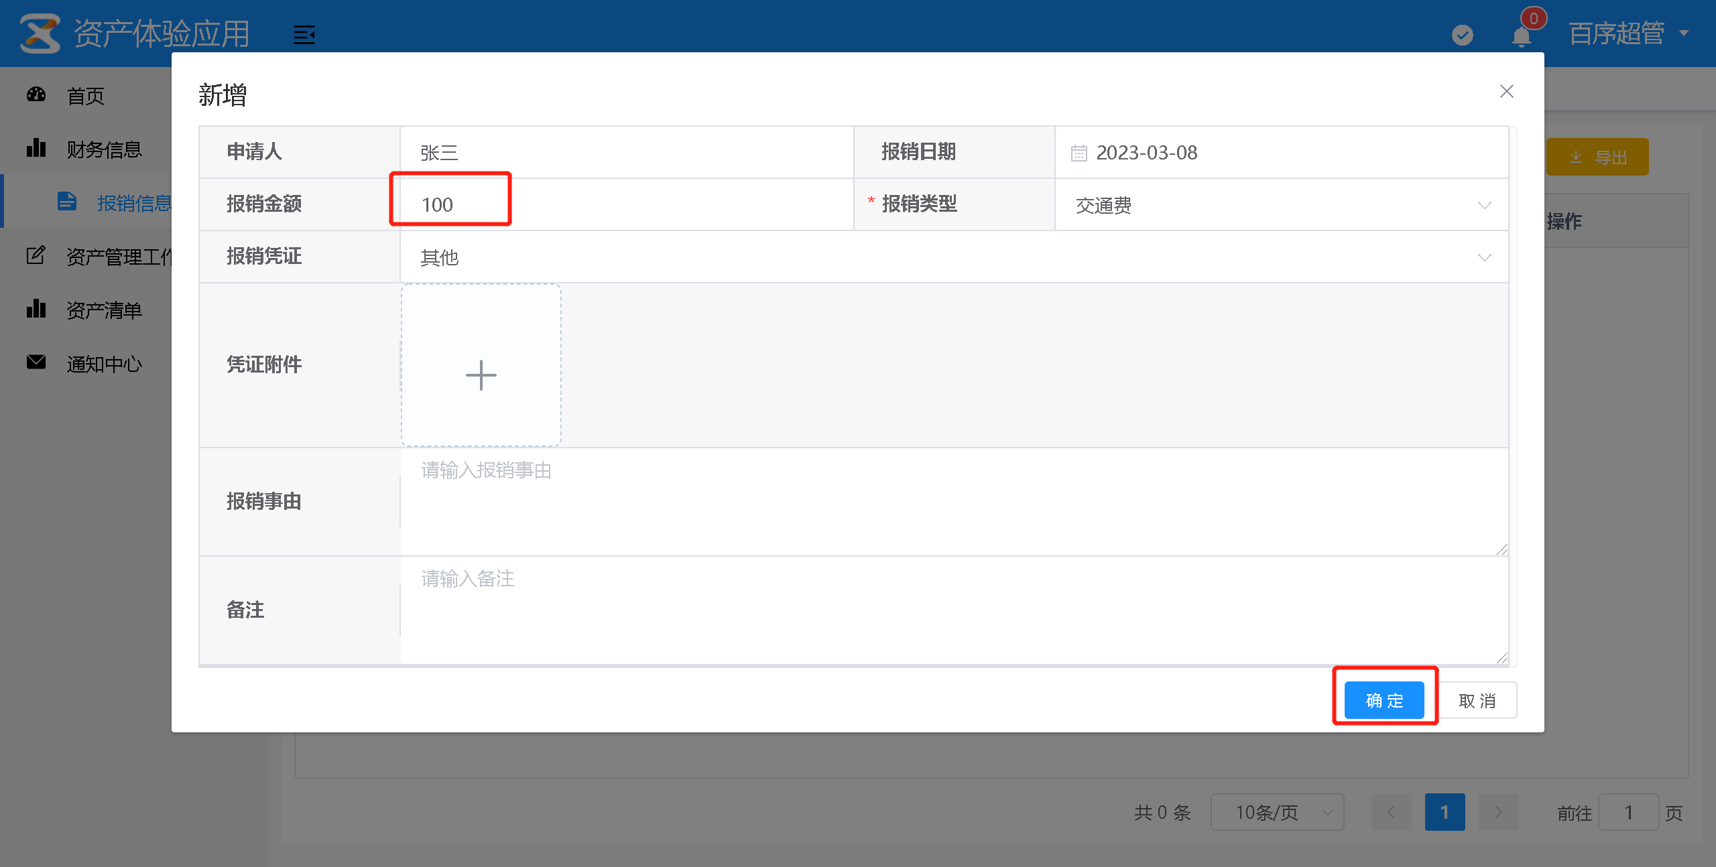Click the calendar icon in 报销日期
The width and height of the screenshot is (1716, 867).
(1079, 153)
